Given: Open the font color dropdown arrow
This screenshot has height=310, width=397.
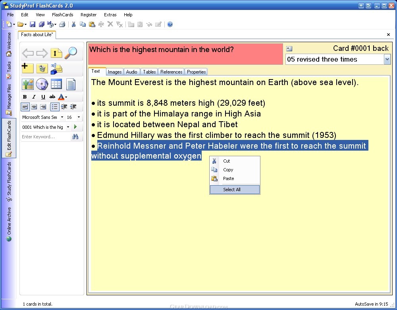Looking at the screenshot, I should (66, 97).
